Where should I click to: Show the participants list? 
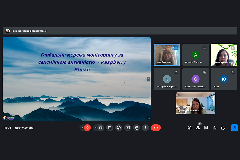coord(198,128)
